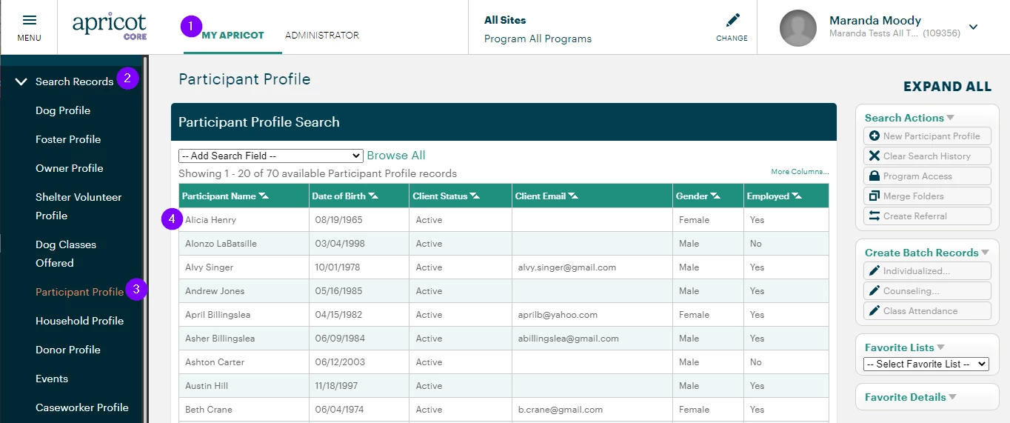Click the date of birth 06/12/2003
The image size is (1010, 423).
(338, 362)
